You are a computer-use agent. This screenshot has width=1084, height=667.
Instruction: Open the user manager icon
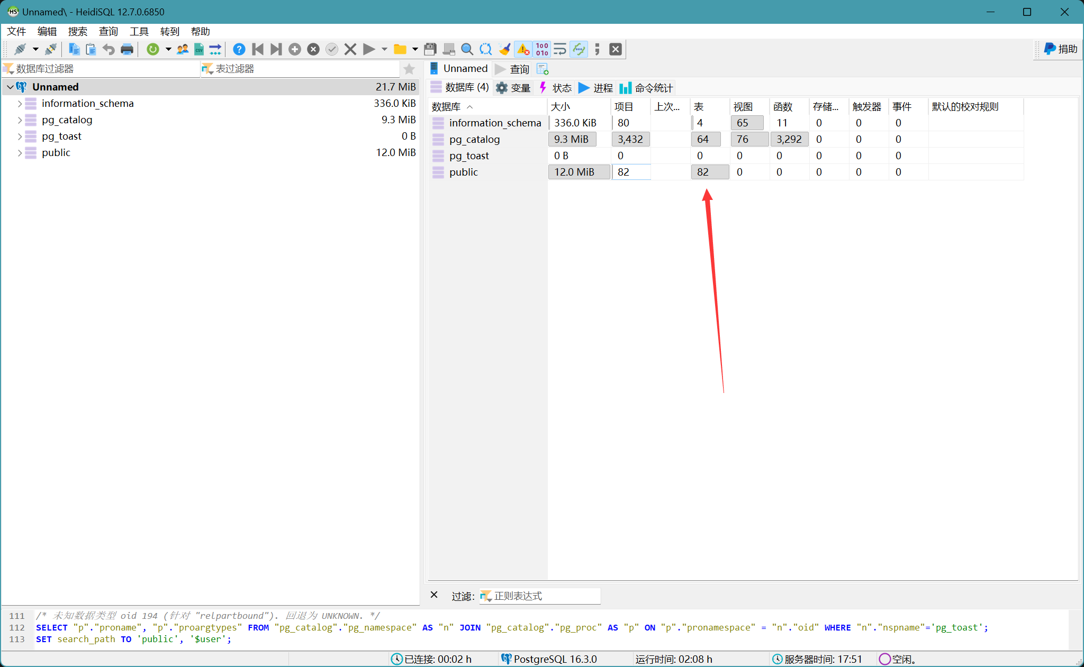point(183,49)
